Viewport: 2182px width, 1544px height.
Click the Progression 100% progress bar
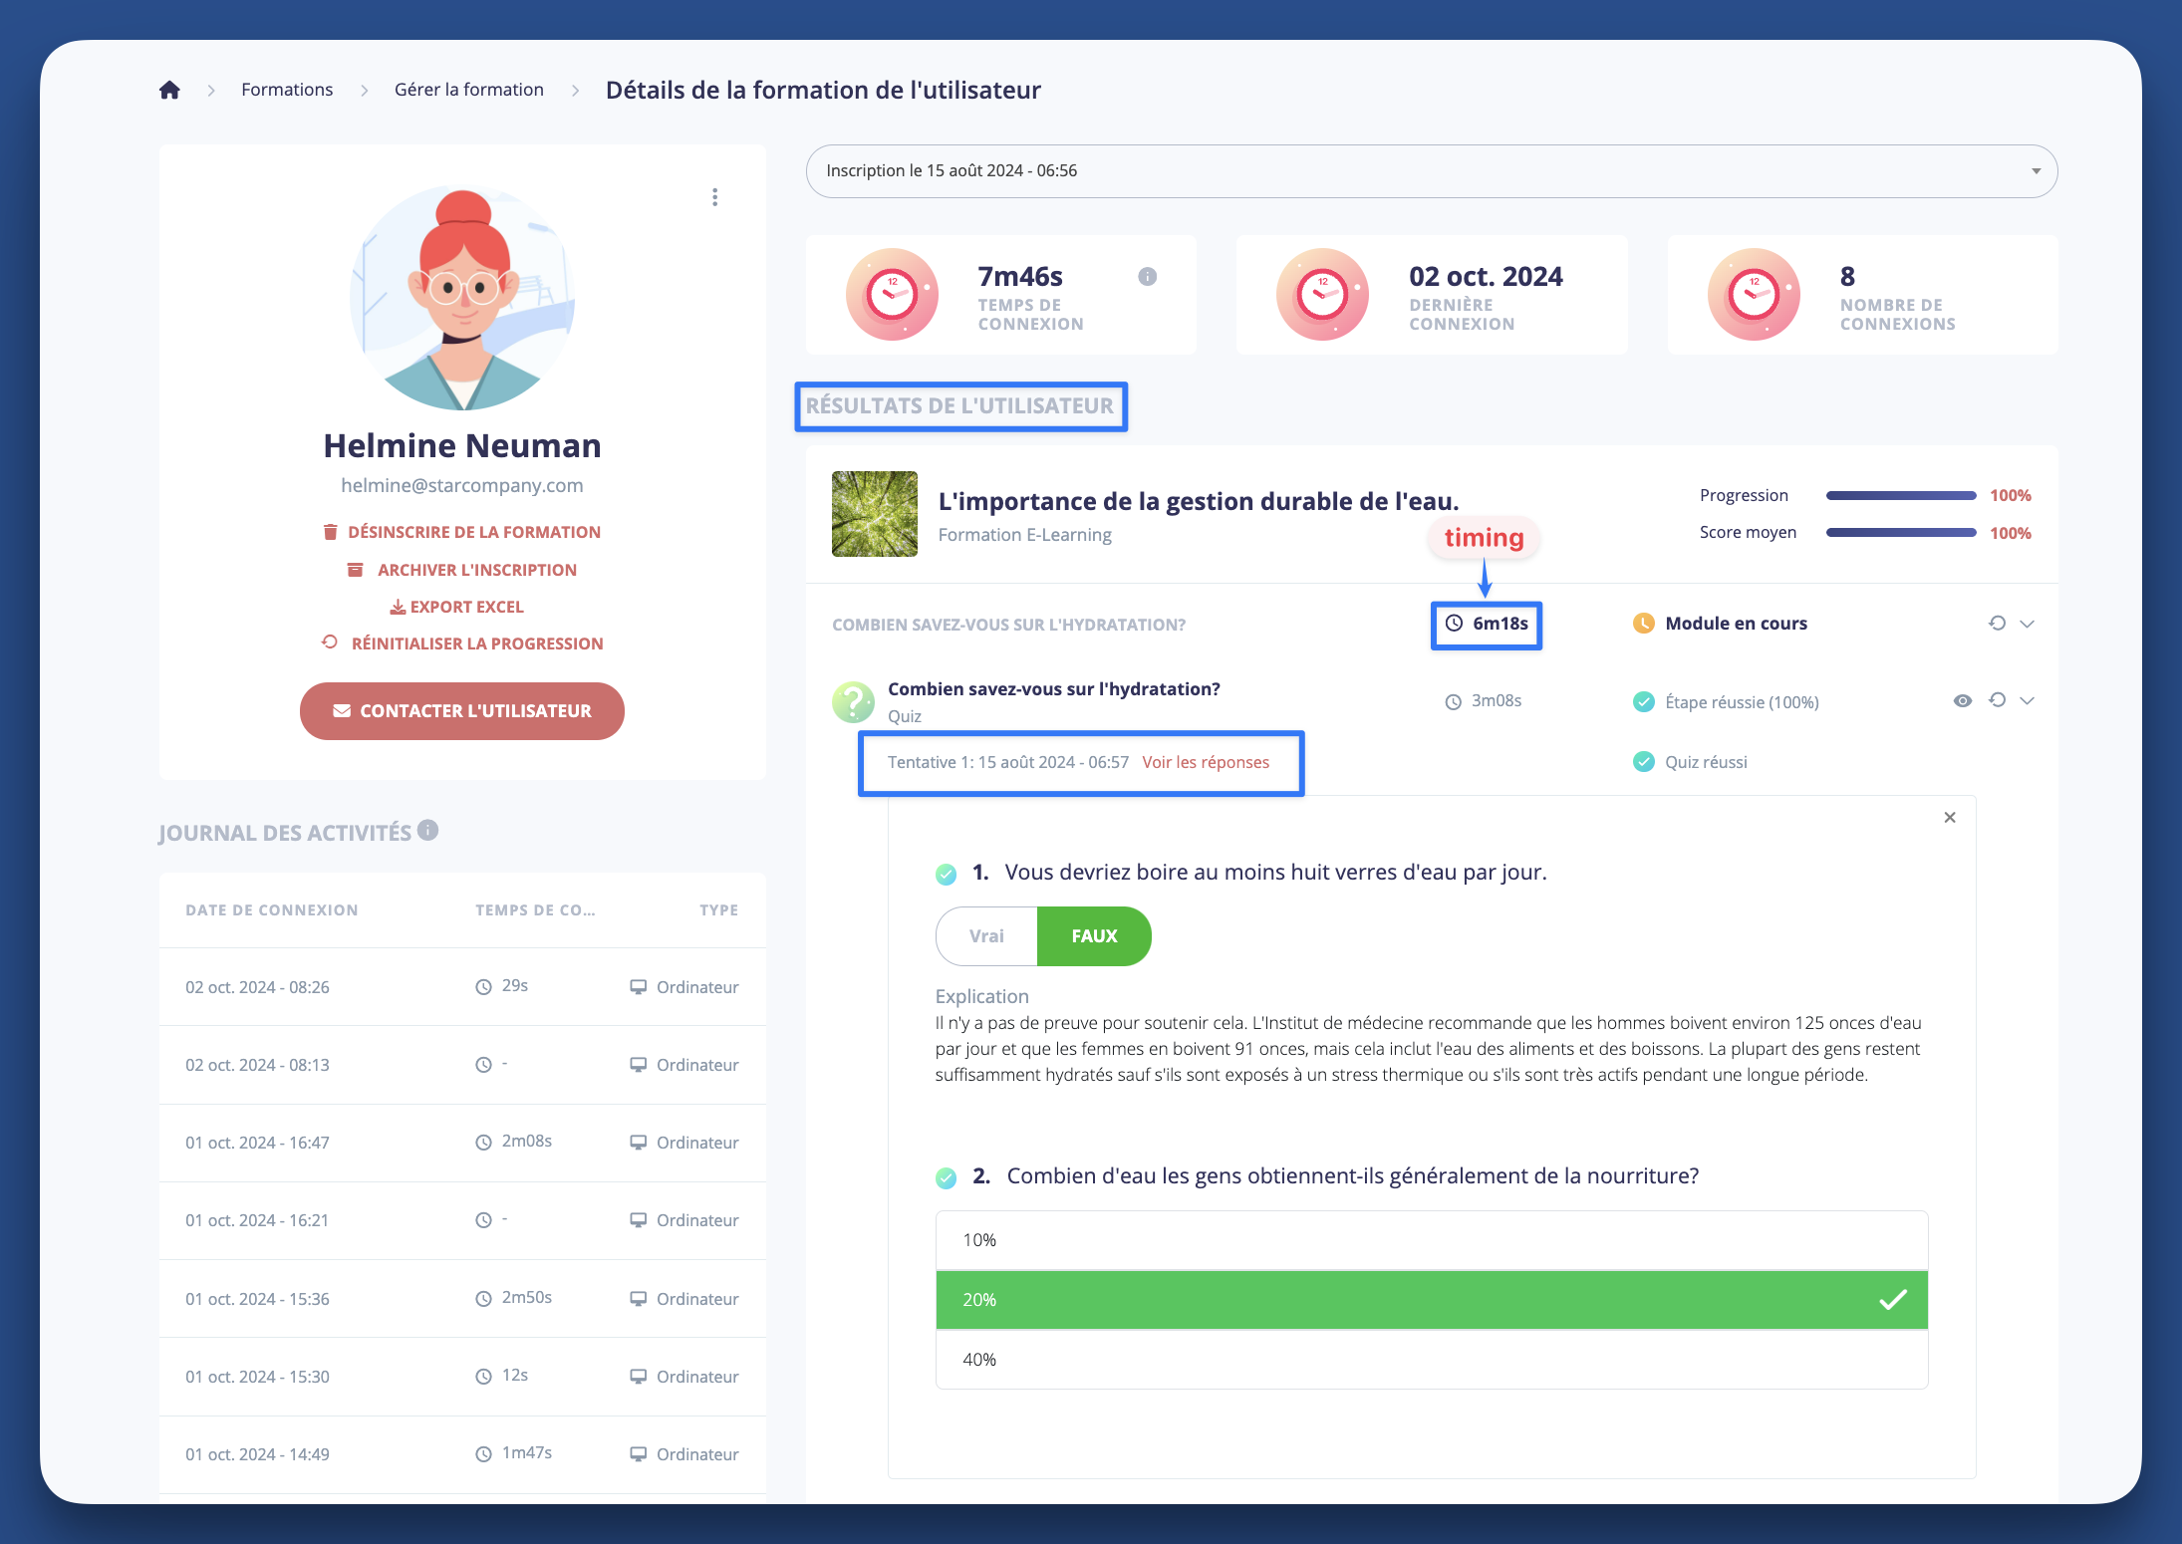pos(1899,495)
